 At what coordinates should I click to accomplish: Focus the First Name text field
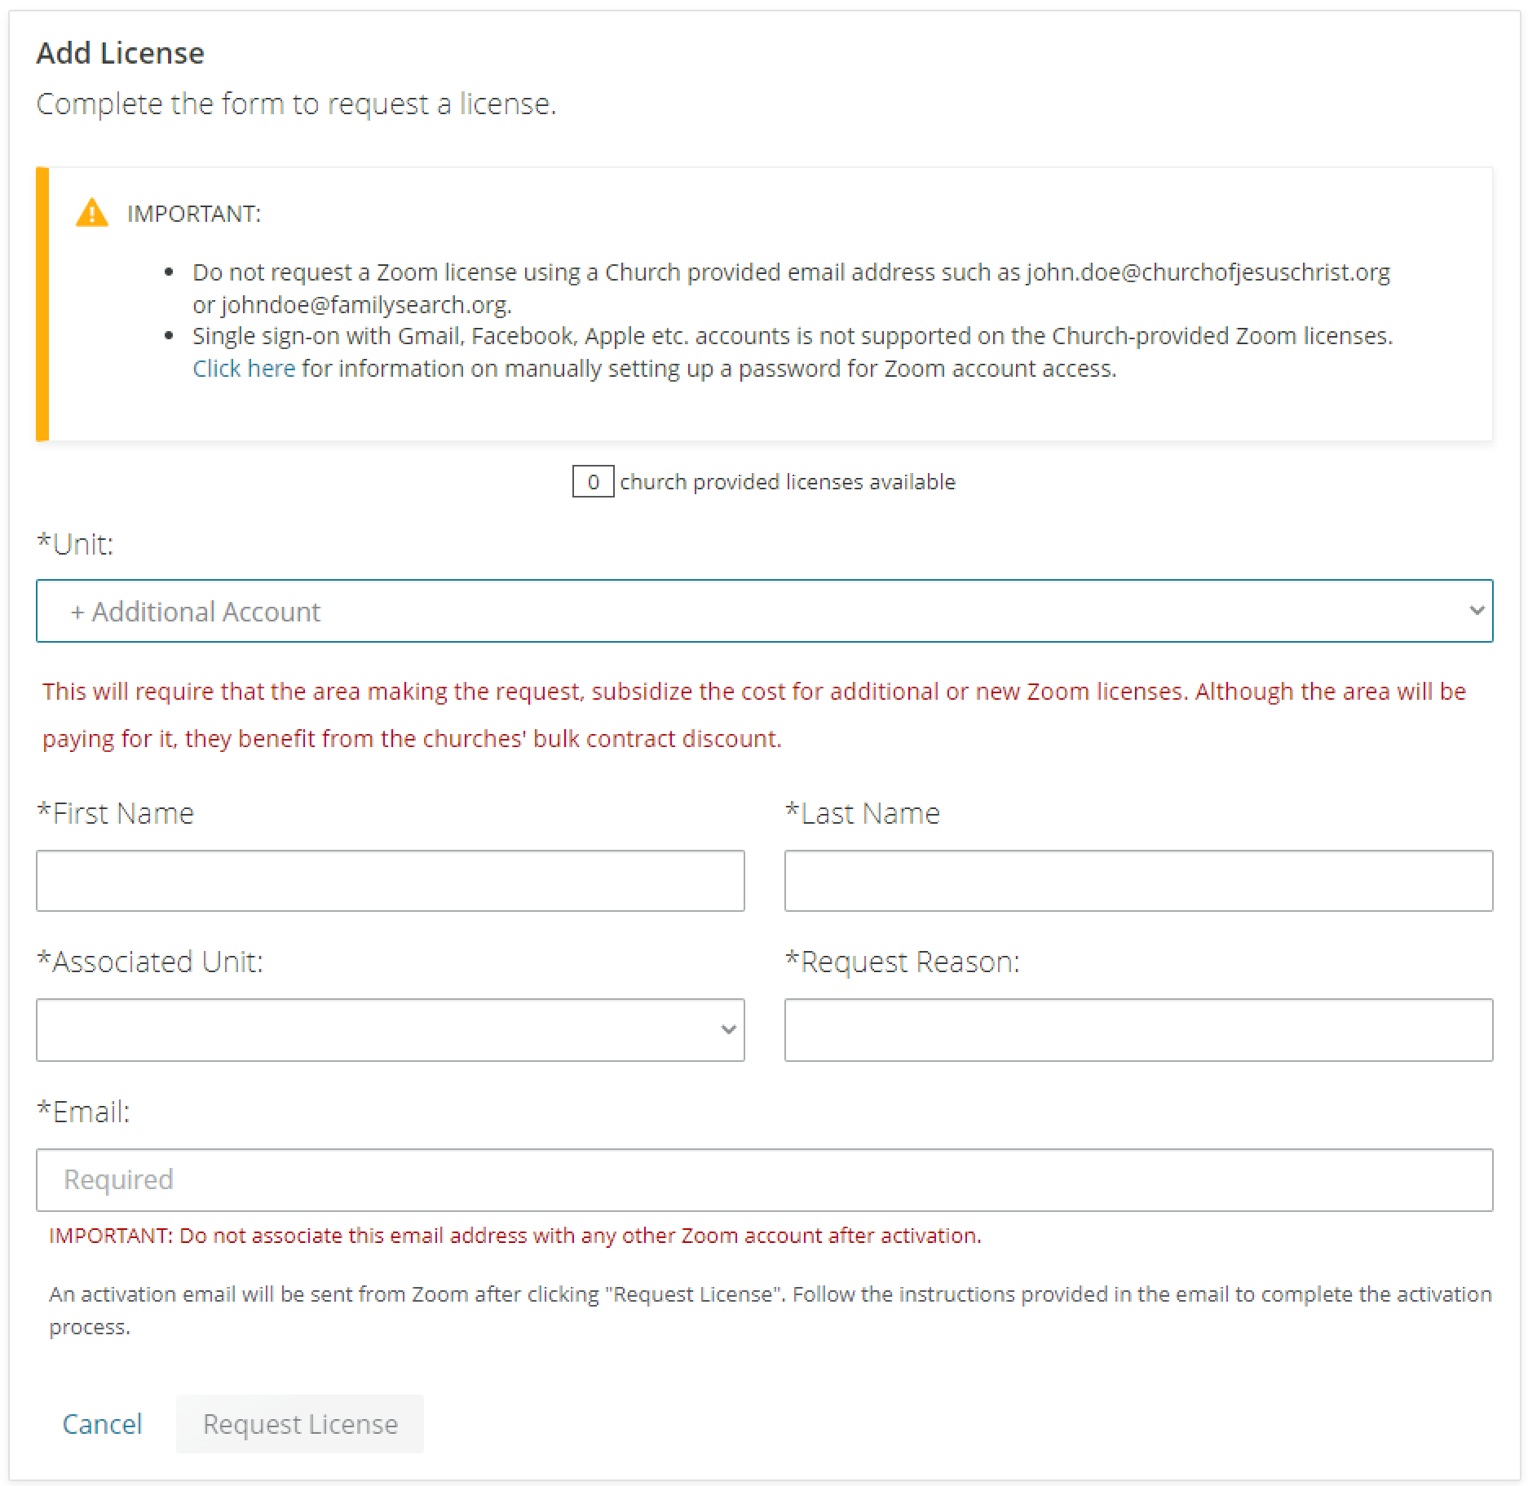click(x=390, y=881)
